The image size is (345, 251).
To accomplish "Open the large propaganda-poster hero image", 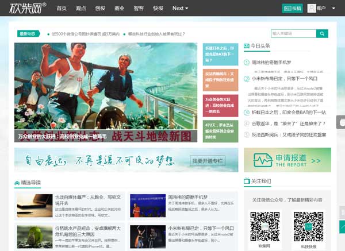I will point(106,86).
